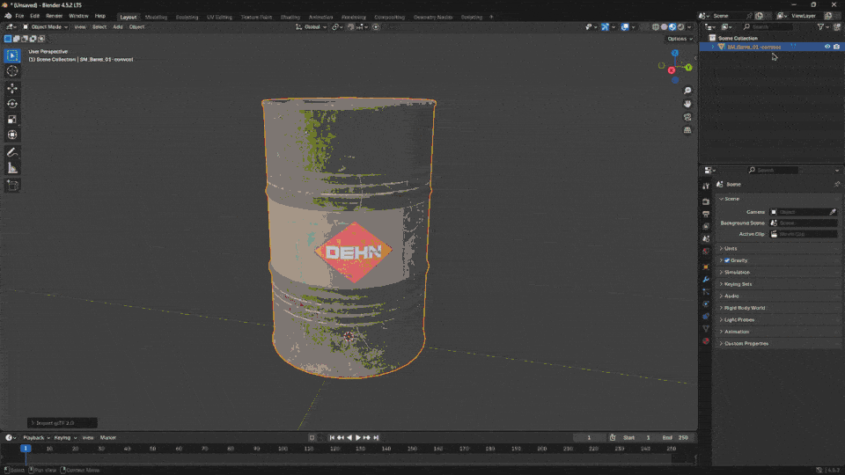Jump to the timeline start

(332, 438)
